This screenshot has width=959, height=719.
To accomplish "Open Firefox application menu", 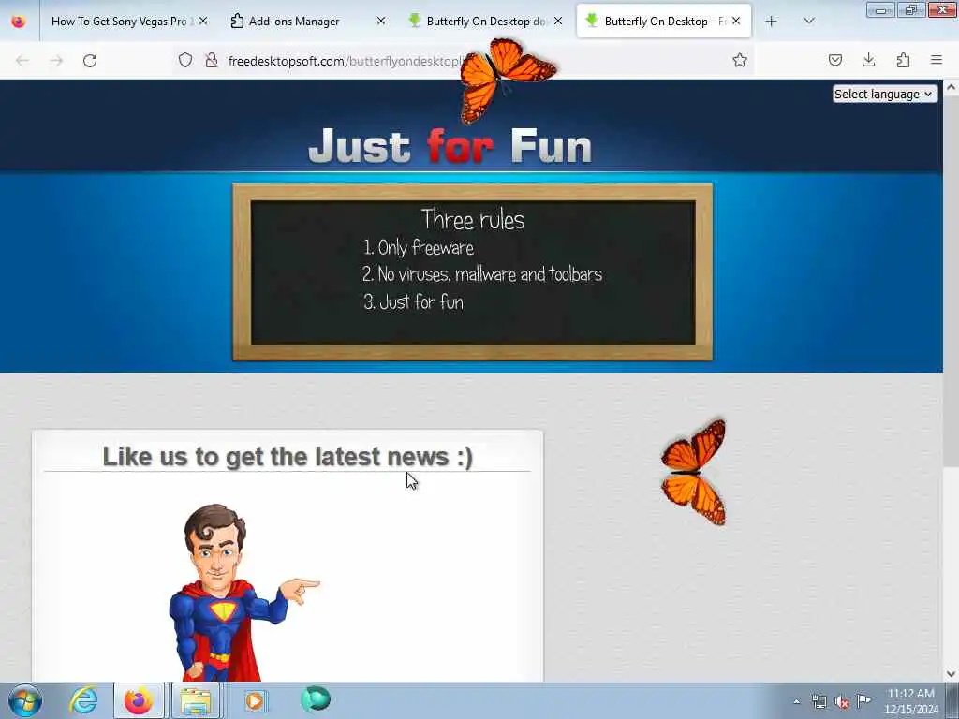I will 937,60.
